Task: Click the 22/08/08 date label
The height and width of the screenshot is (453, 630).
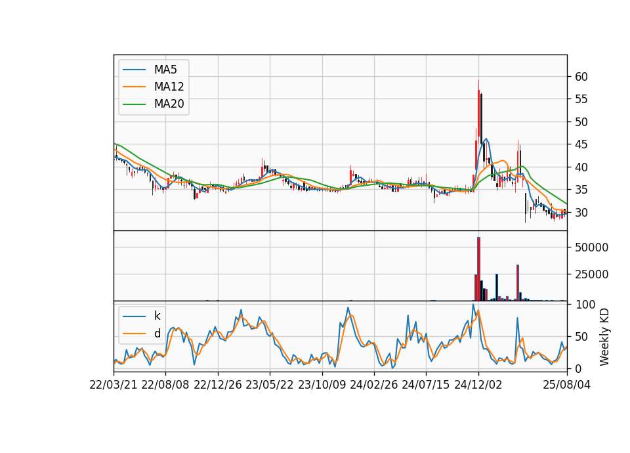Action: click(x=165, y=385)
